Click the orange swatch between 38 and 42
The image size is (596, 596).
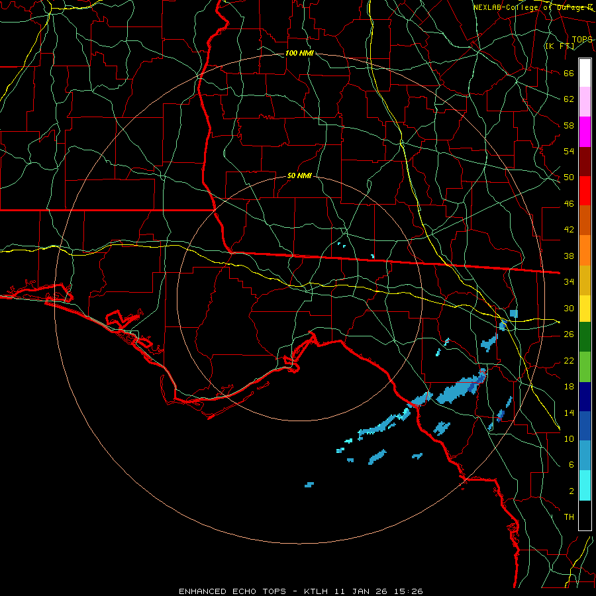(585, 250)
